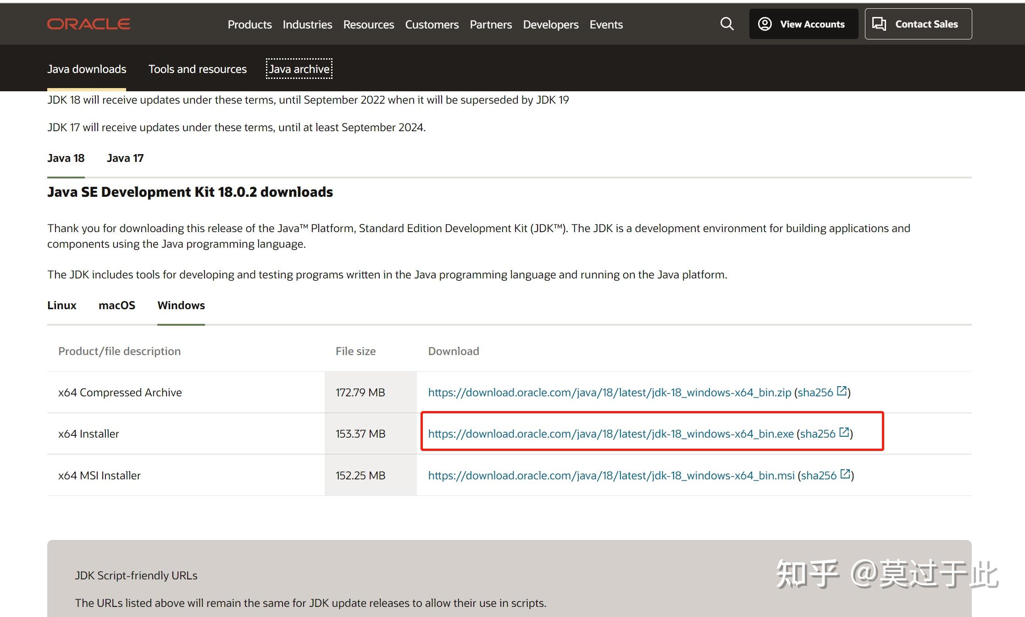Viewport: 1025px width, 617px height.
Task: Click the 'JDK Script-friendly URLs' heading
Action: point(136,576)
